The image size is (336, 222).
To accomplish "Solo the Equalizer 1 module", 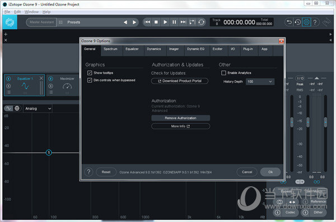I will [8, 86].
